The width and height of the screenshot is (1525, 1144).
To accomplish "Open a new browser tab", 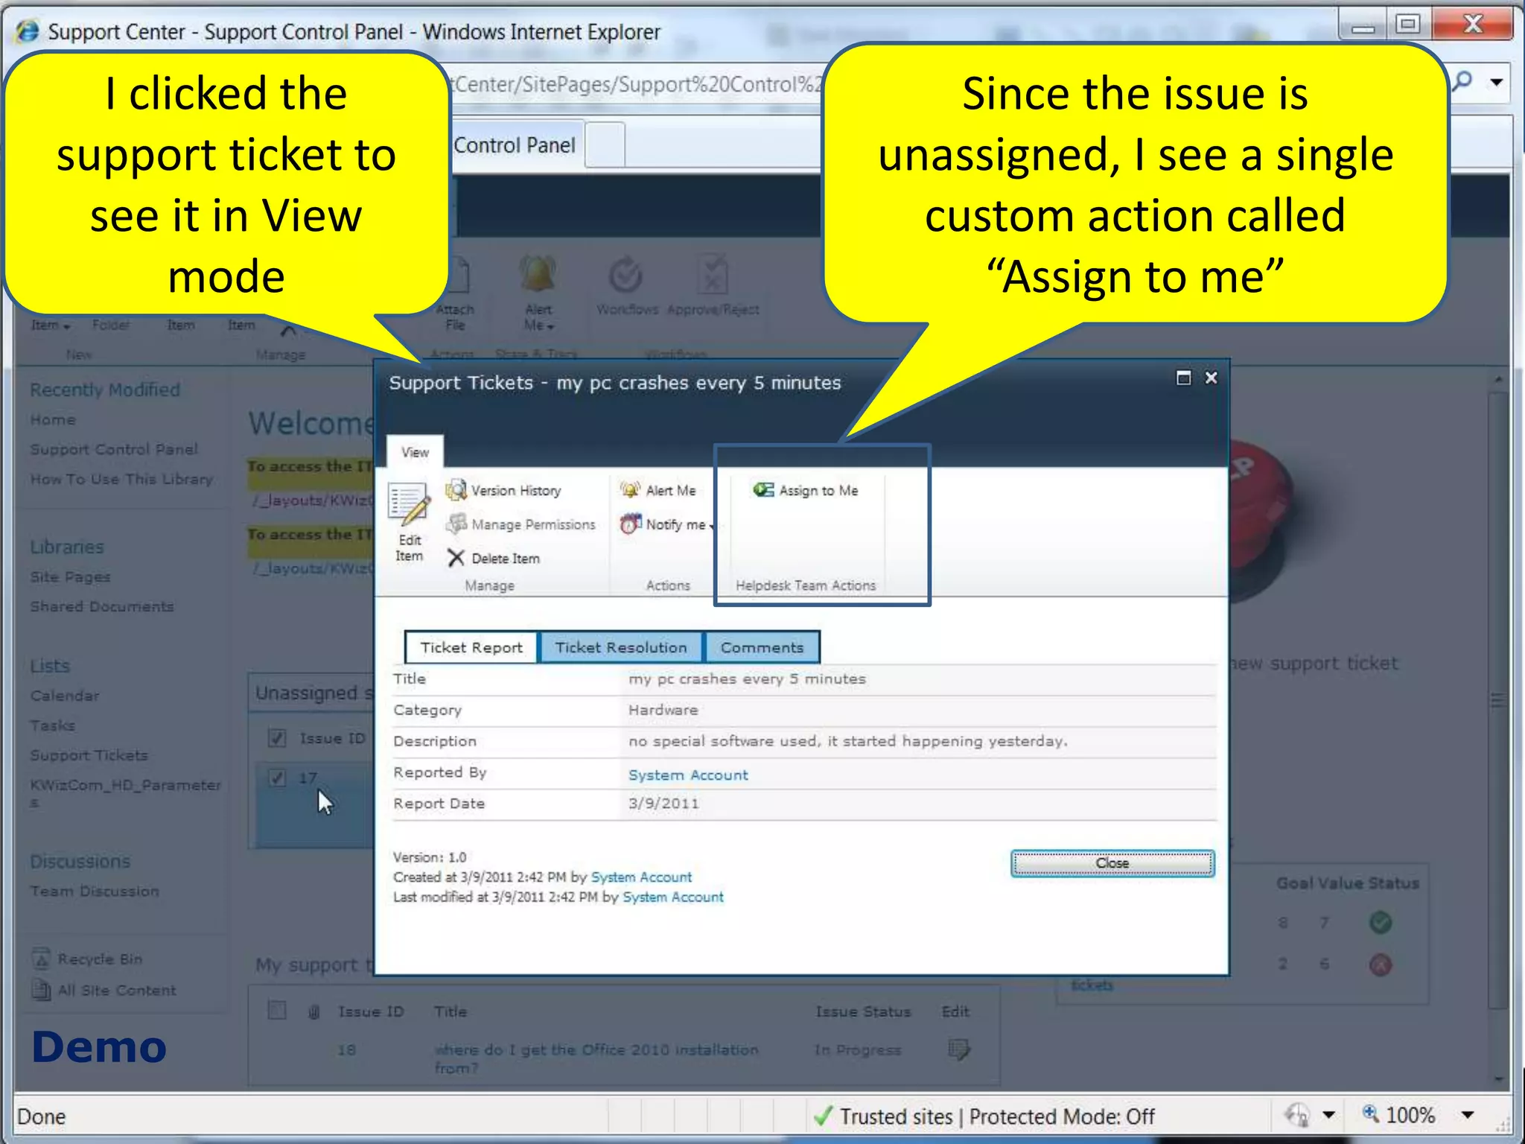I will tap(605, 145).
